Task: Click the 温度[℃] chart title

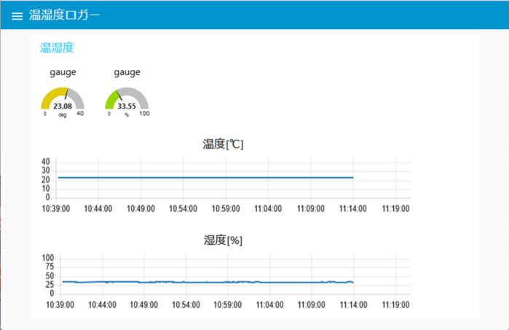Action: pos(223,144)
